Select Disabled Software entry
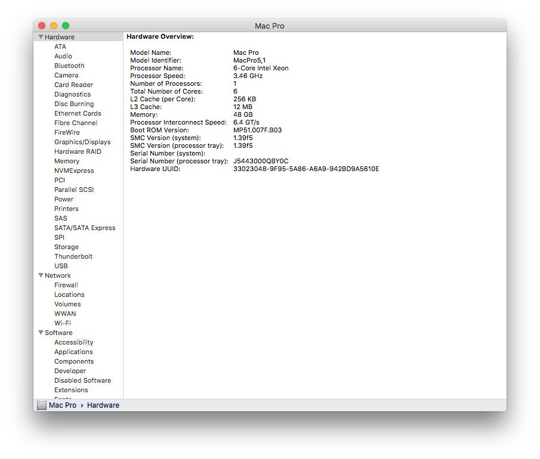The width and height of the screenshot is (540, 459). pos(83,380)
